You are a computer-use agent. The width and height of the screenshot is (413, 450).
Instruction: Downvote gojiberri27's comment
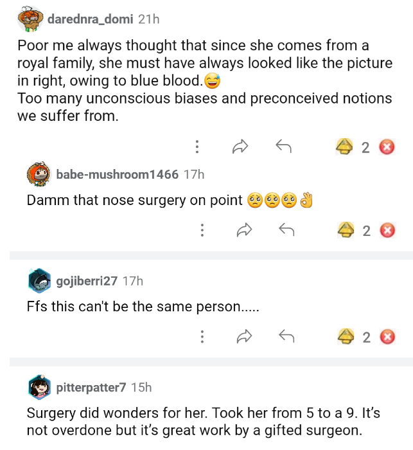click(x=387, y=336)
